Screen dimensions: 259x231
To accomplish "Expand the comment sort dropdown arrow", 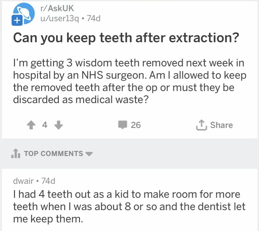I will (x=89, y=154).
